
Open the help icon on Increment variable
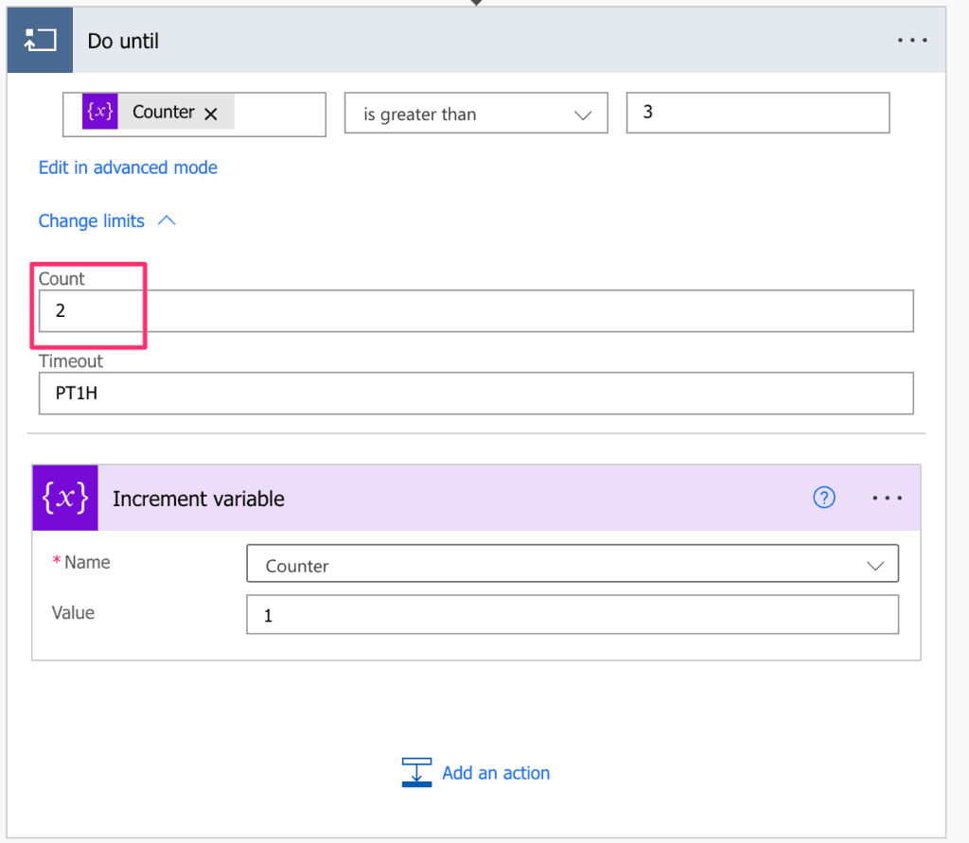824,498
